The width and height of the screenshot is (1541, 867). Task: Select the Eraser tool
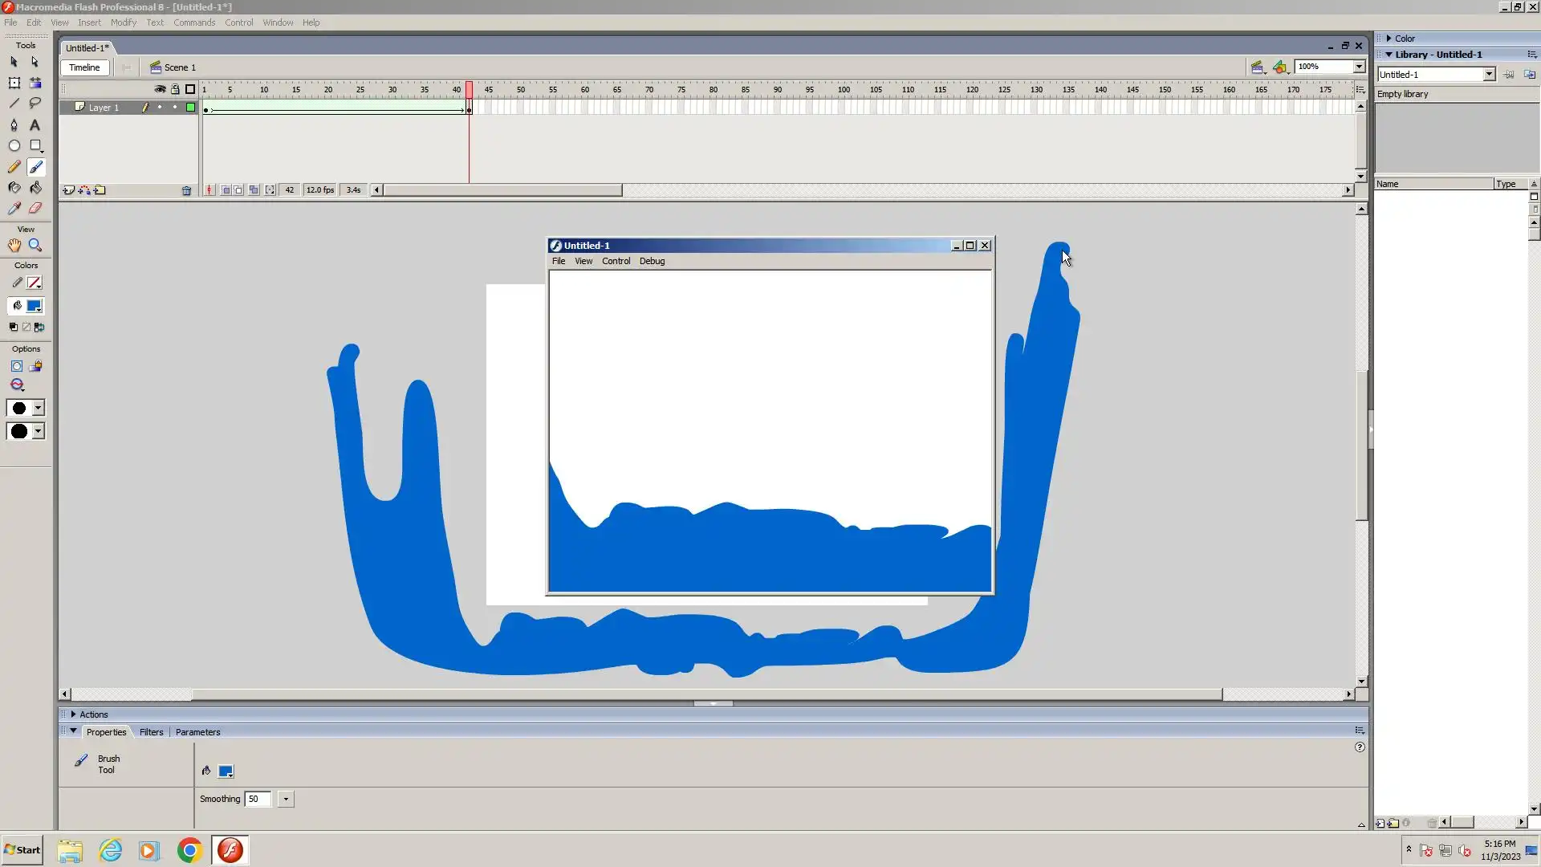coord(35,208)
